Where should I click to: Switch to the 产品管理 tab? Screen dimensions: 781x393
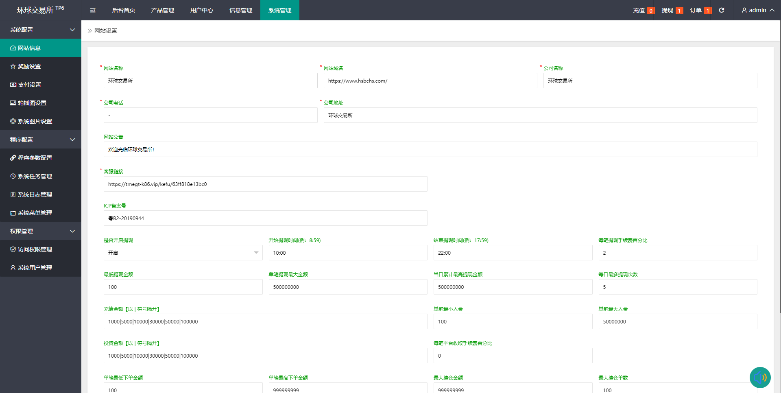click(163, 10)
